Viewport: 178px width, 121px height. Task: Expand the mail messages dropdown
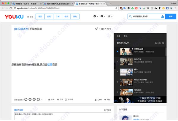(x=103, y=16)
